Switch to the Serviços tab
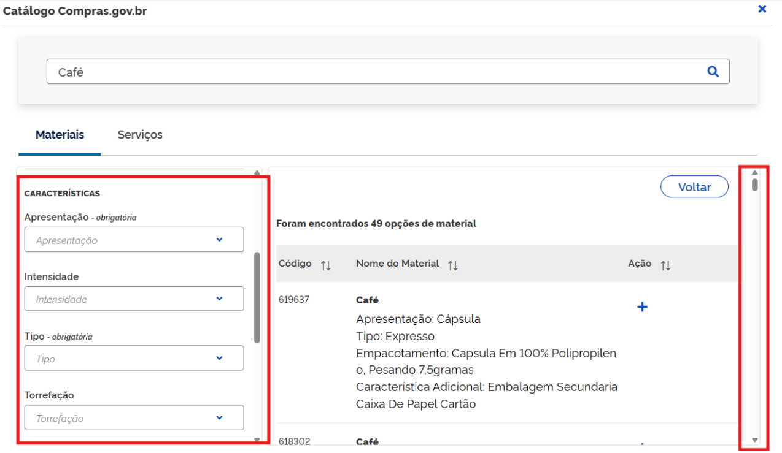 (x=140, y=135)
